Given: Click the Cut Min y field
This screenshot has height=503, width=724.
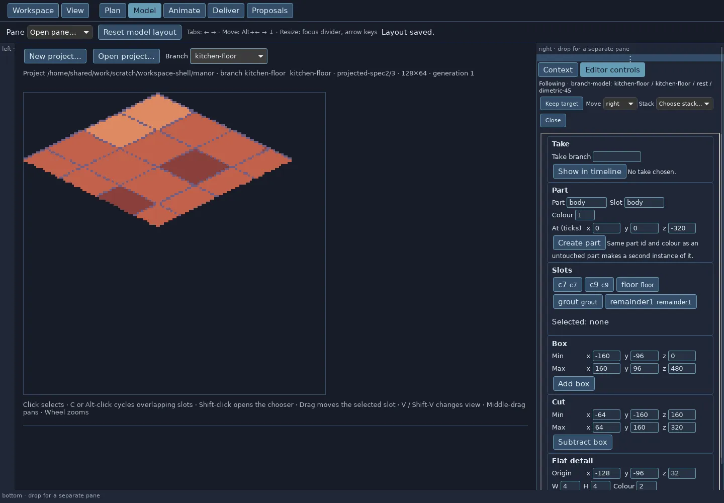Looking at the screenshot, I should tap(644, 415).
